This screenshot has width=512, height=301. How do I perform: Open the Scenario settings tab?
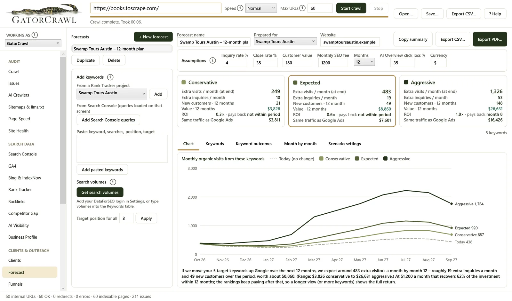(344, 144)
